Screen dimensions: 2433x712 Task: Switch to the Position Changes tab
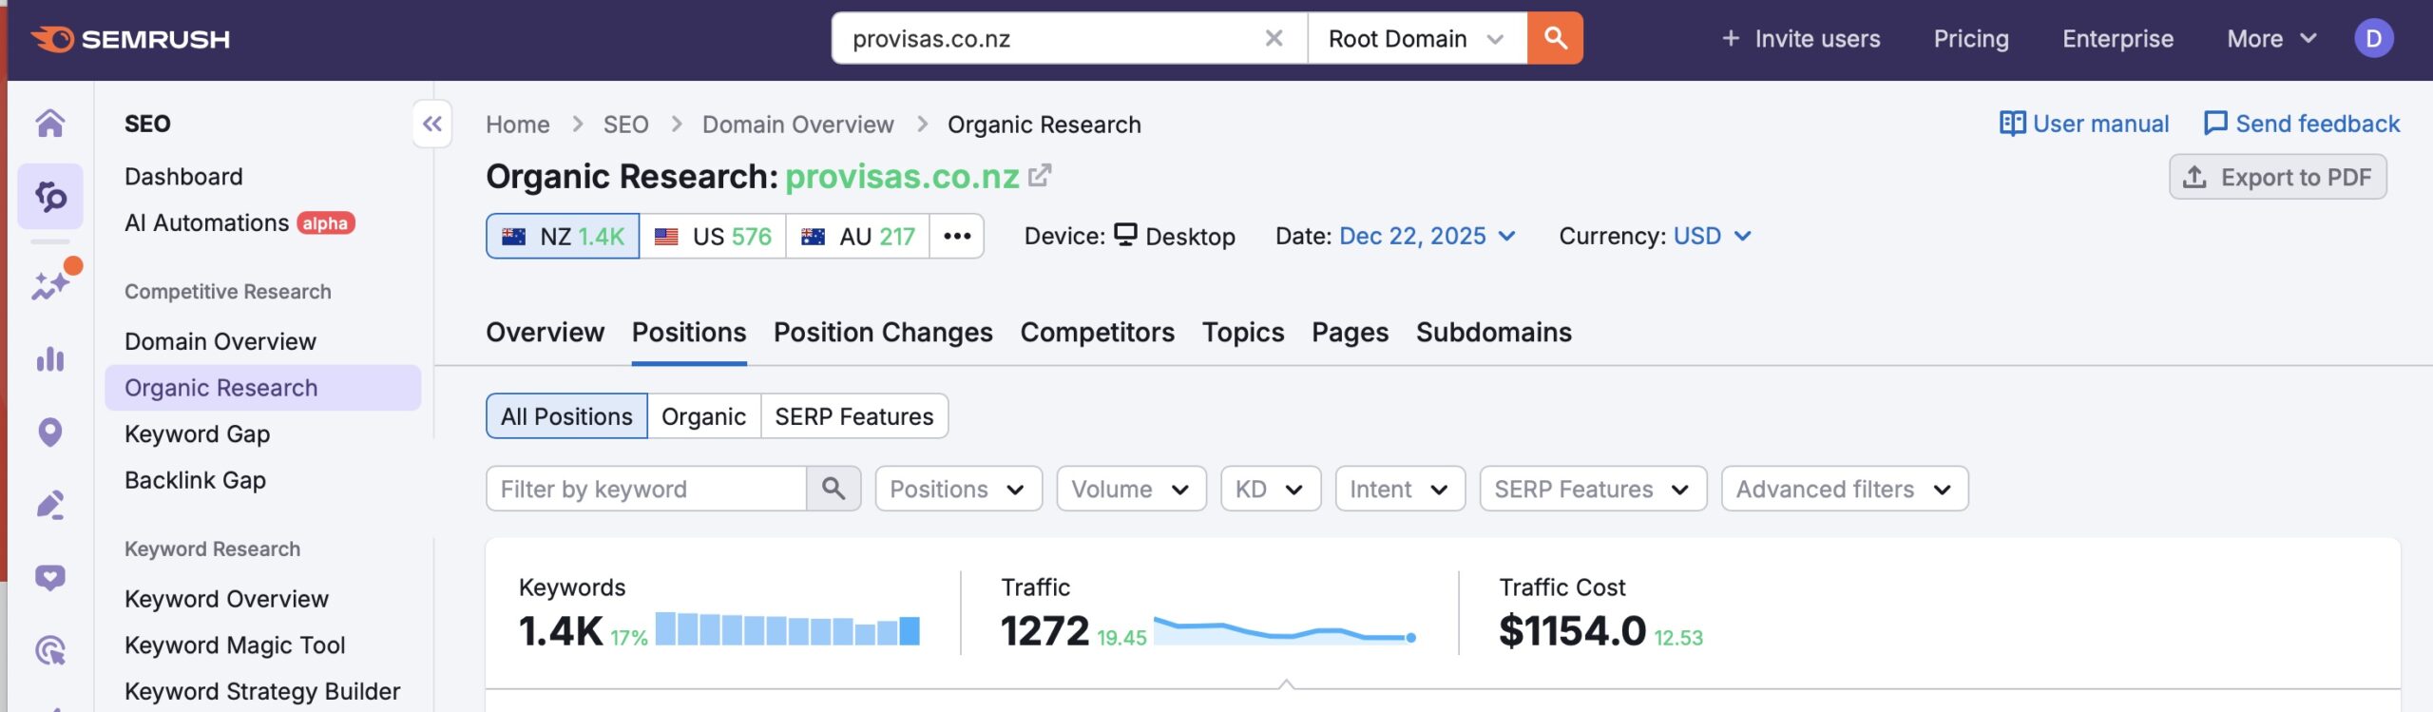point(883,333)
